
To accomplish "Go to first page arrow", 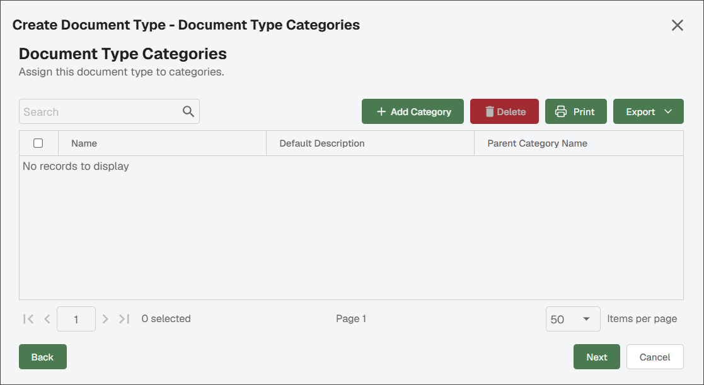I will click(x=28, y=319).
